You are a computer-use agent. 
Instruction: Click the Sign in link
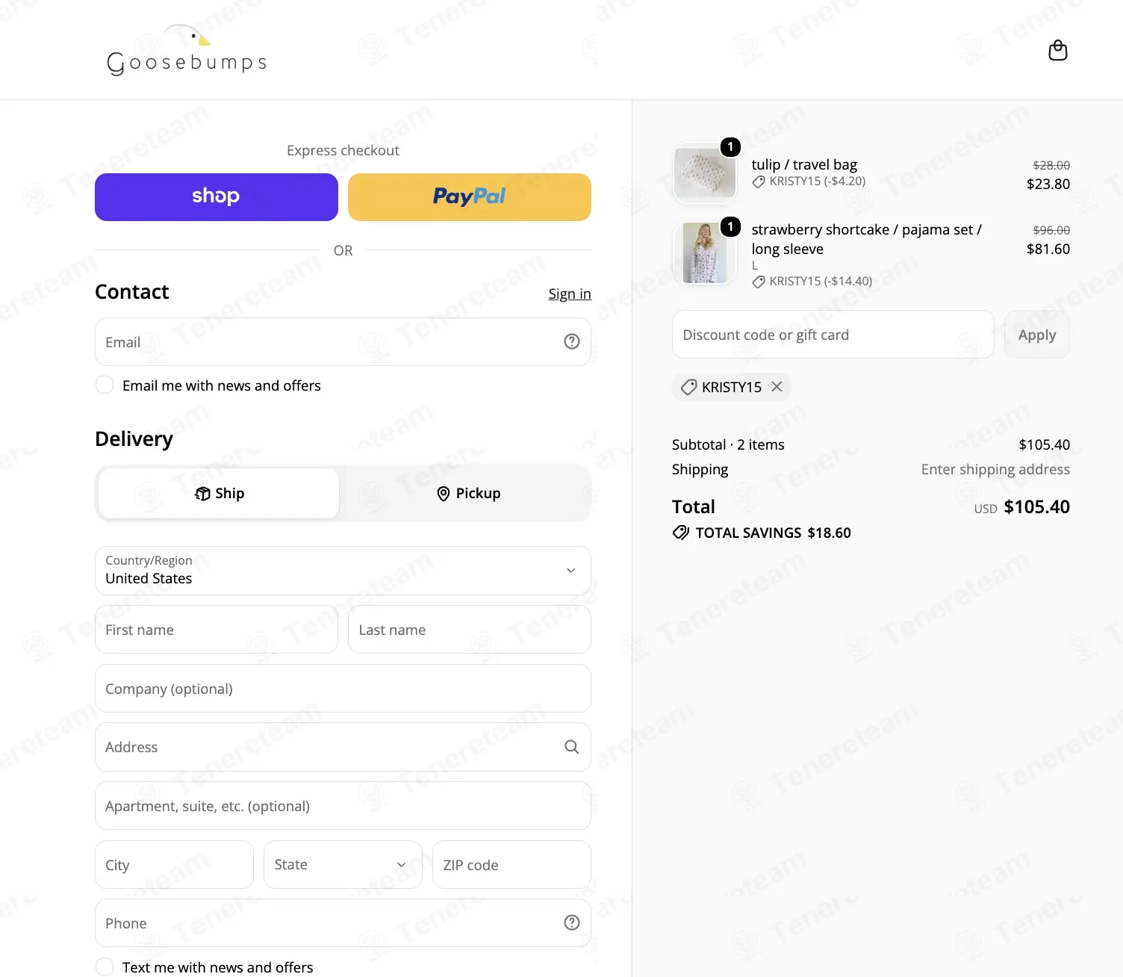[570, 294]
